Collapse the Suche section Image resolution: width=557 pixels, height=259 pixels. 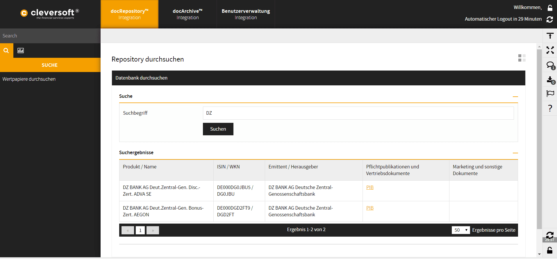(x=515, y=96)
